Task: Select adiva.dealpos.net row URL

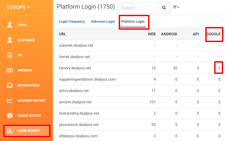Action: click(74, 91)
